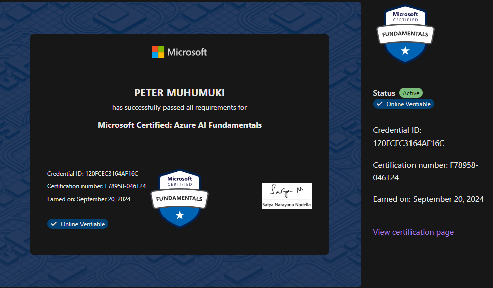Click the Satya Nadella signature image
This screenshot has width=493, height=288.
pos(287,196)
